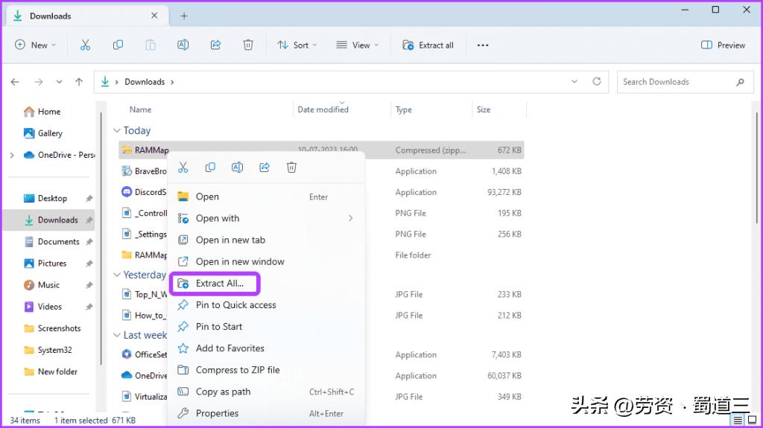Click the Delete icon in the context menu
This screenshot has height=428, width=763.
coord(291,167)
